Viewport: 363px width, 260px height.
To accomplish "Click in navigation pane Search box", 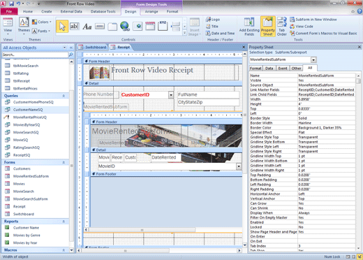I will [35, 55].
